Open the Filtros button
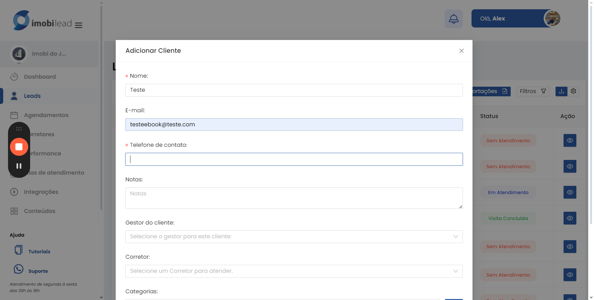This screenshot has width=594, height=300. pos(533,91)
